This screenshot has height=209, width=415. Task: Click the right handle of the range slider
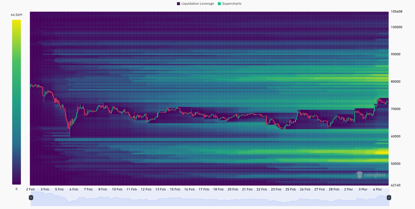[x=389, y=198]
